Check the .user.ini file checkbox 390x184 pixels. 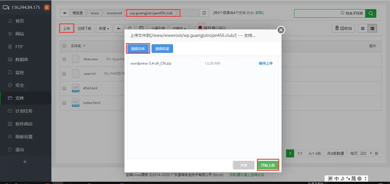(x=64, y=74)
